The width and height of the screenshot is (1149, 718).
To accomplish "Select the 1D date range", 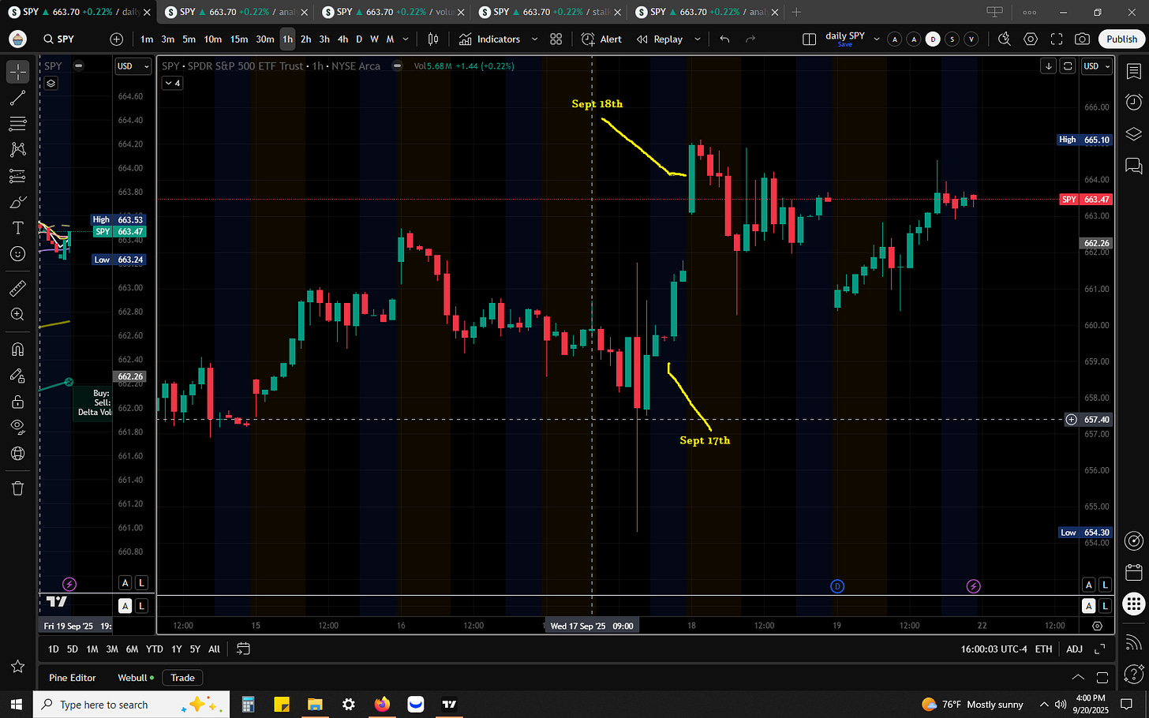I will [x=53, y=649].
